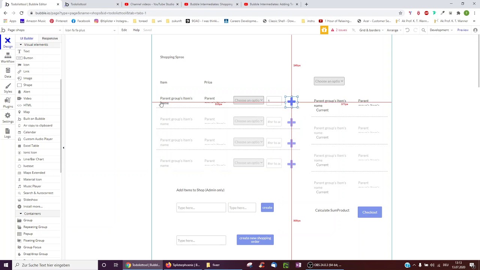Select the Floating Group container element
The image size is (480, 270).
[34, 241]
